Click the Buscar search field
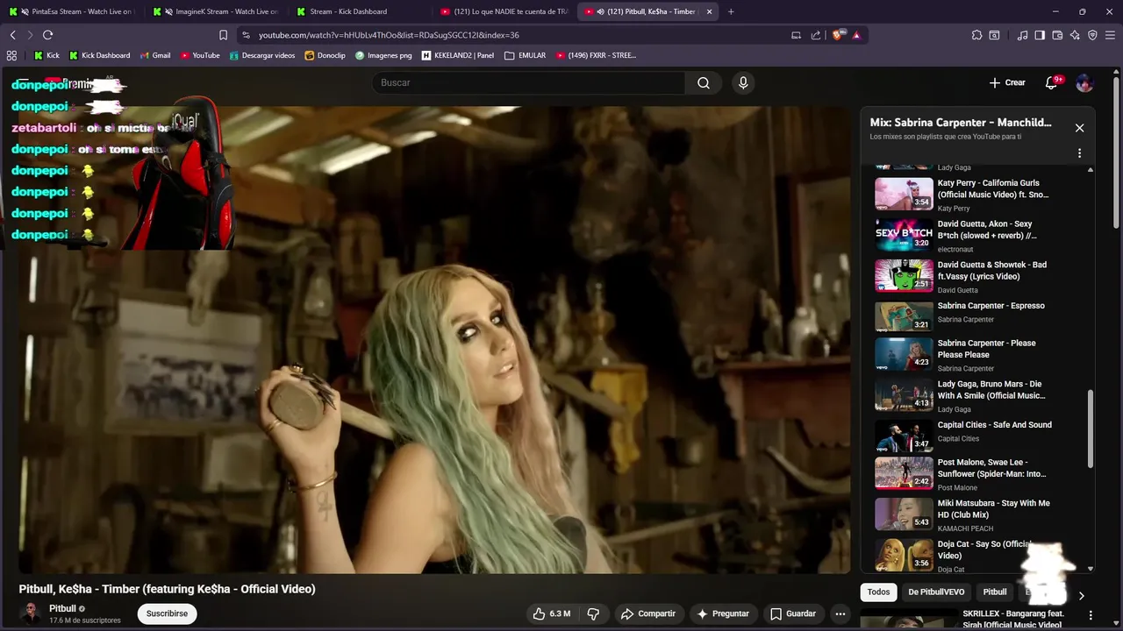 pos(529,82)
